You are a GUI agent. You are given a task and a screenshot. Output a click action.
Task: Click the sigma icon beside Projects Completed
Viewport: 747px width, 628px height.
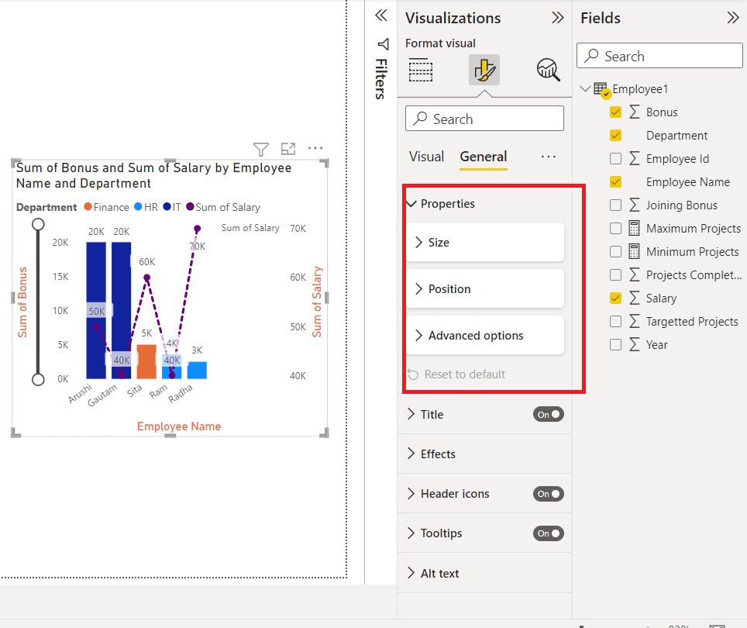(634, 275)
